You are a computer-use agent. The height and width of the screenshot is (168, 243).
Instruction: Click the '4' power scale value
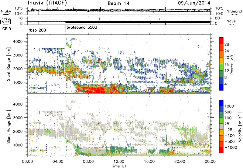point(225,84)
